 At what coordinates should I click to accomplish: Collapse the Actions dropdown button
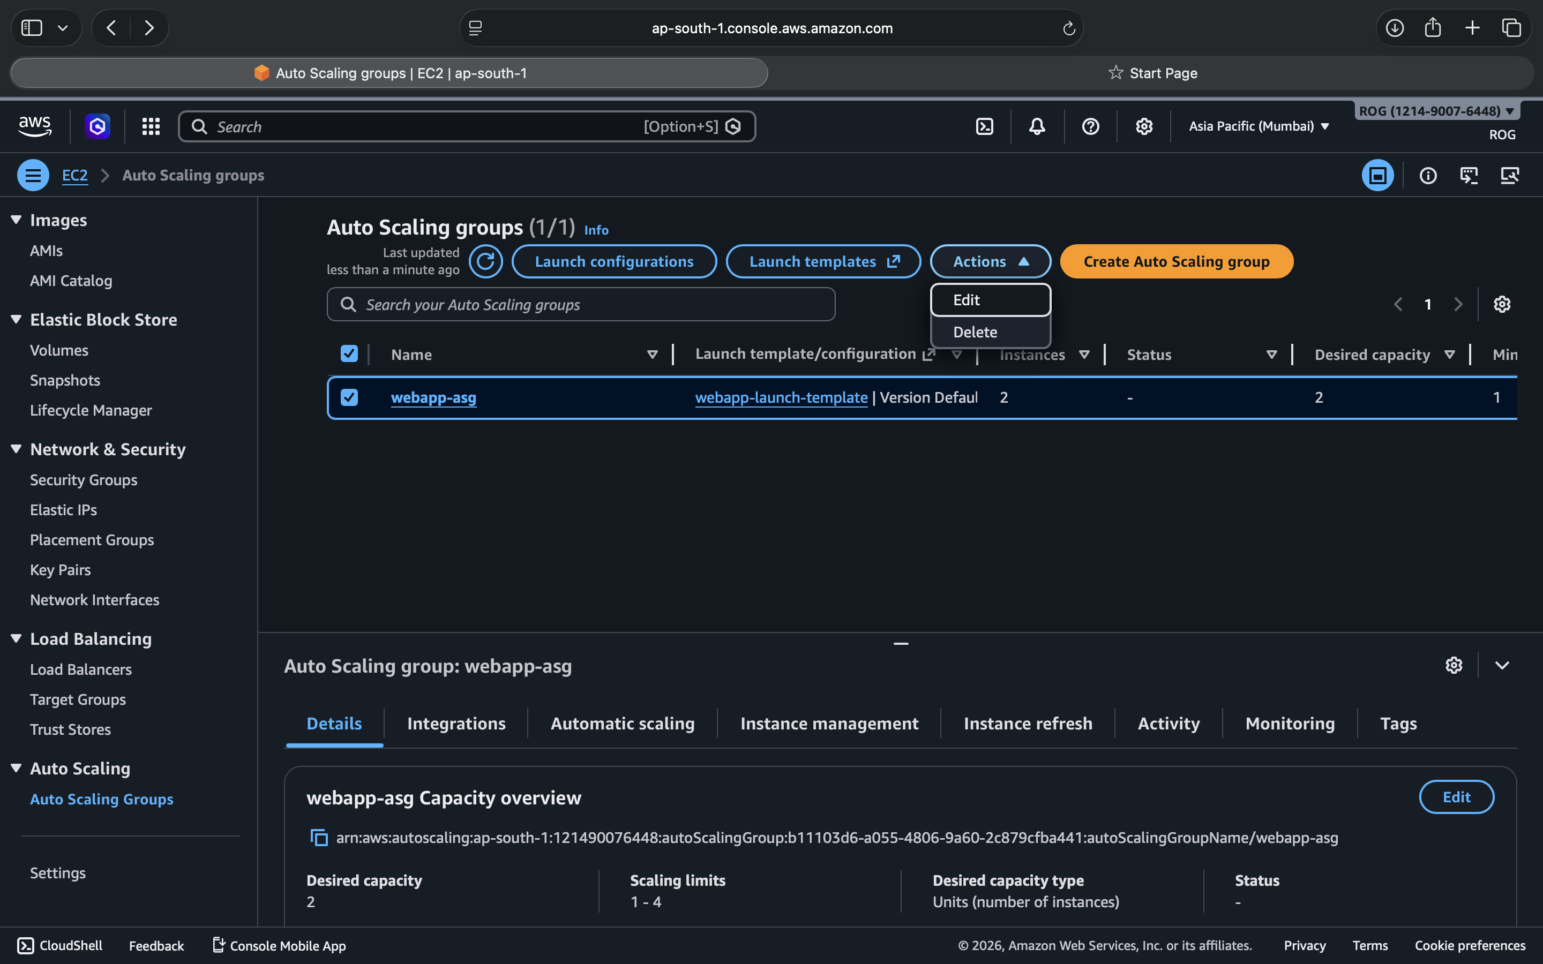click(x=990, y=261)
